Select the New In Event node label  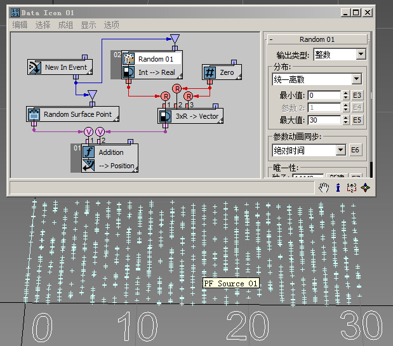[66, 67]
